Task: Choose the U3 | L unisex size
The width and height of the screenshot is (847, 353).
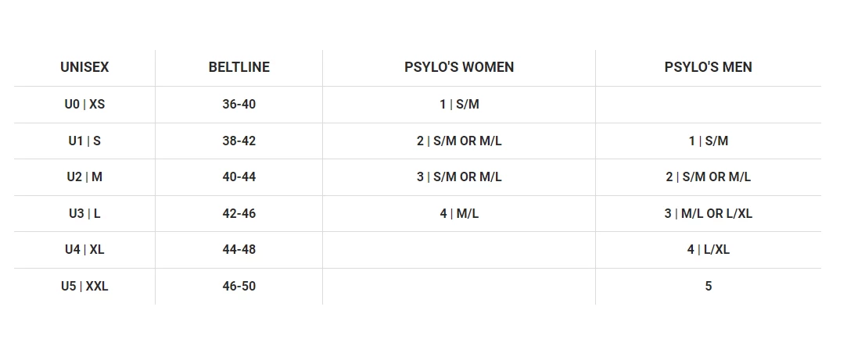Action: (84, 213)
